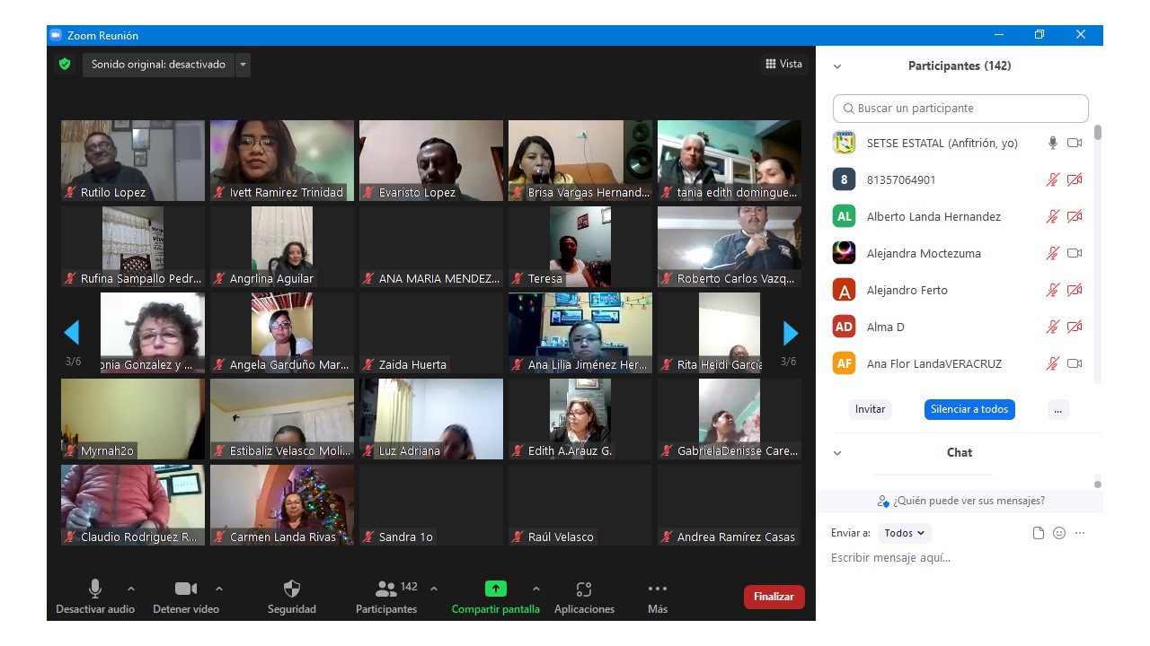Open the emoji picker in chat
1150x646 pixels.
pos(1059,533)
